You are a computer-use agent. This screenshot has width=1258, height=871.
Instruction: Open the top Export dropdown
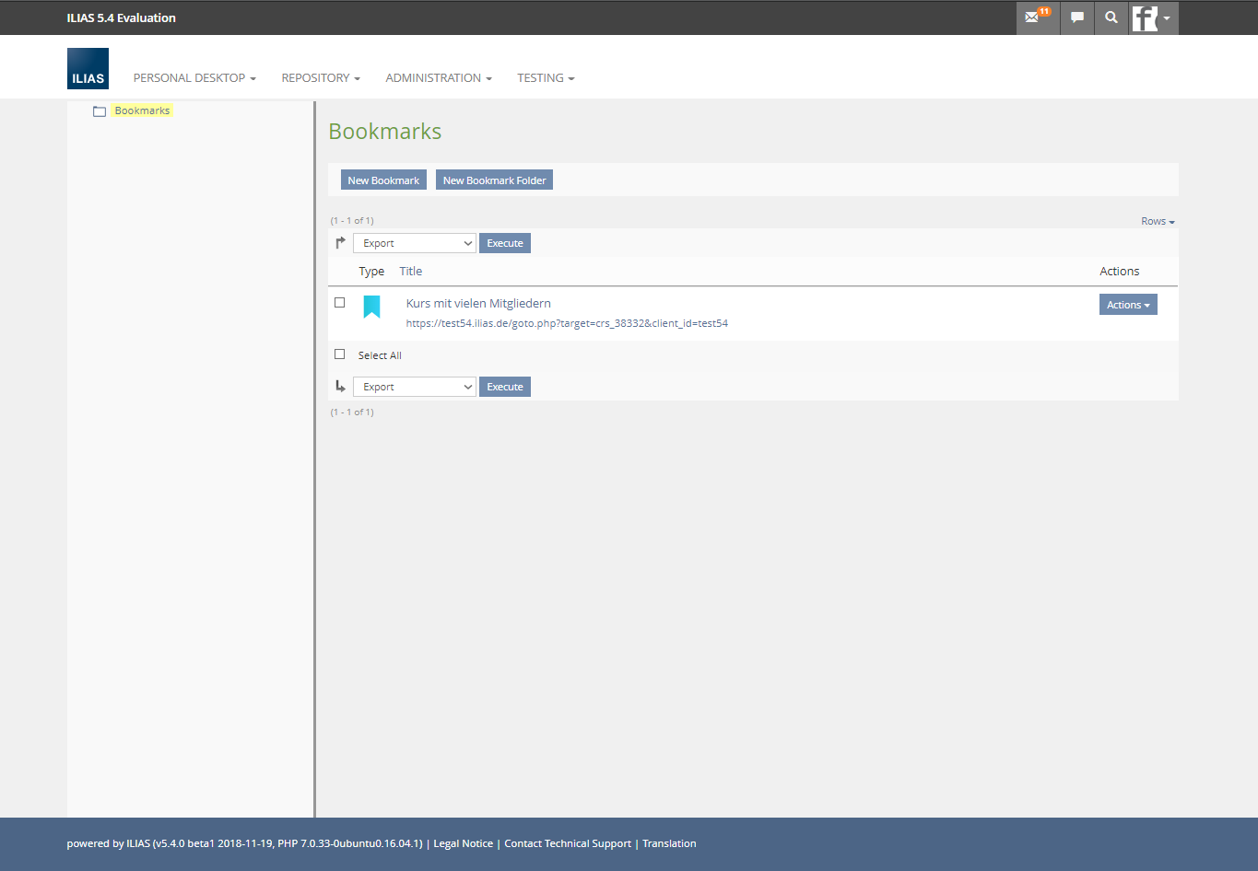coord(415,243)
